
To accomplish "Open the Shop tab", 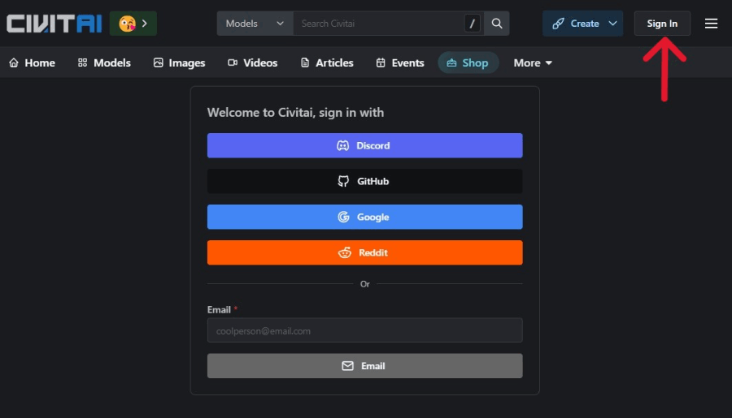I will (x=468, y=62).
